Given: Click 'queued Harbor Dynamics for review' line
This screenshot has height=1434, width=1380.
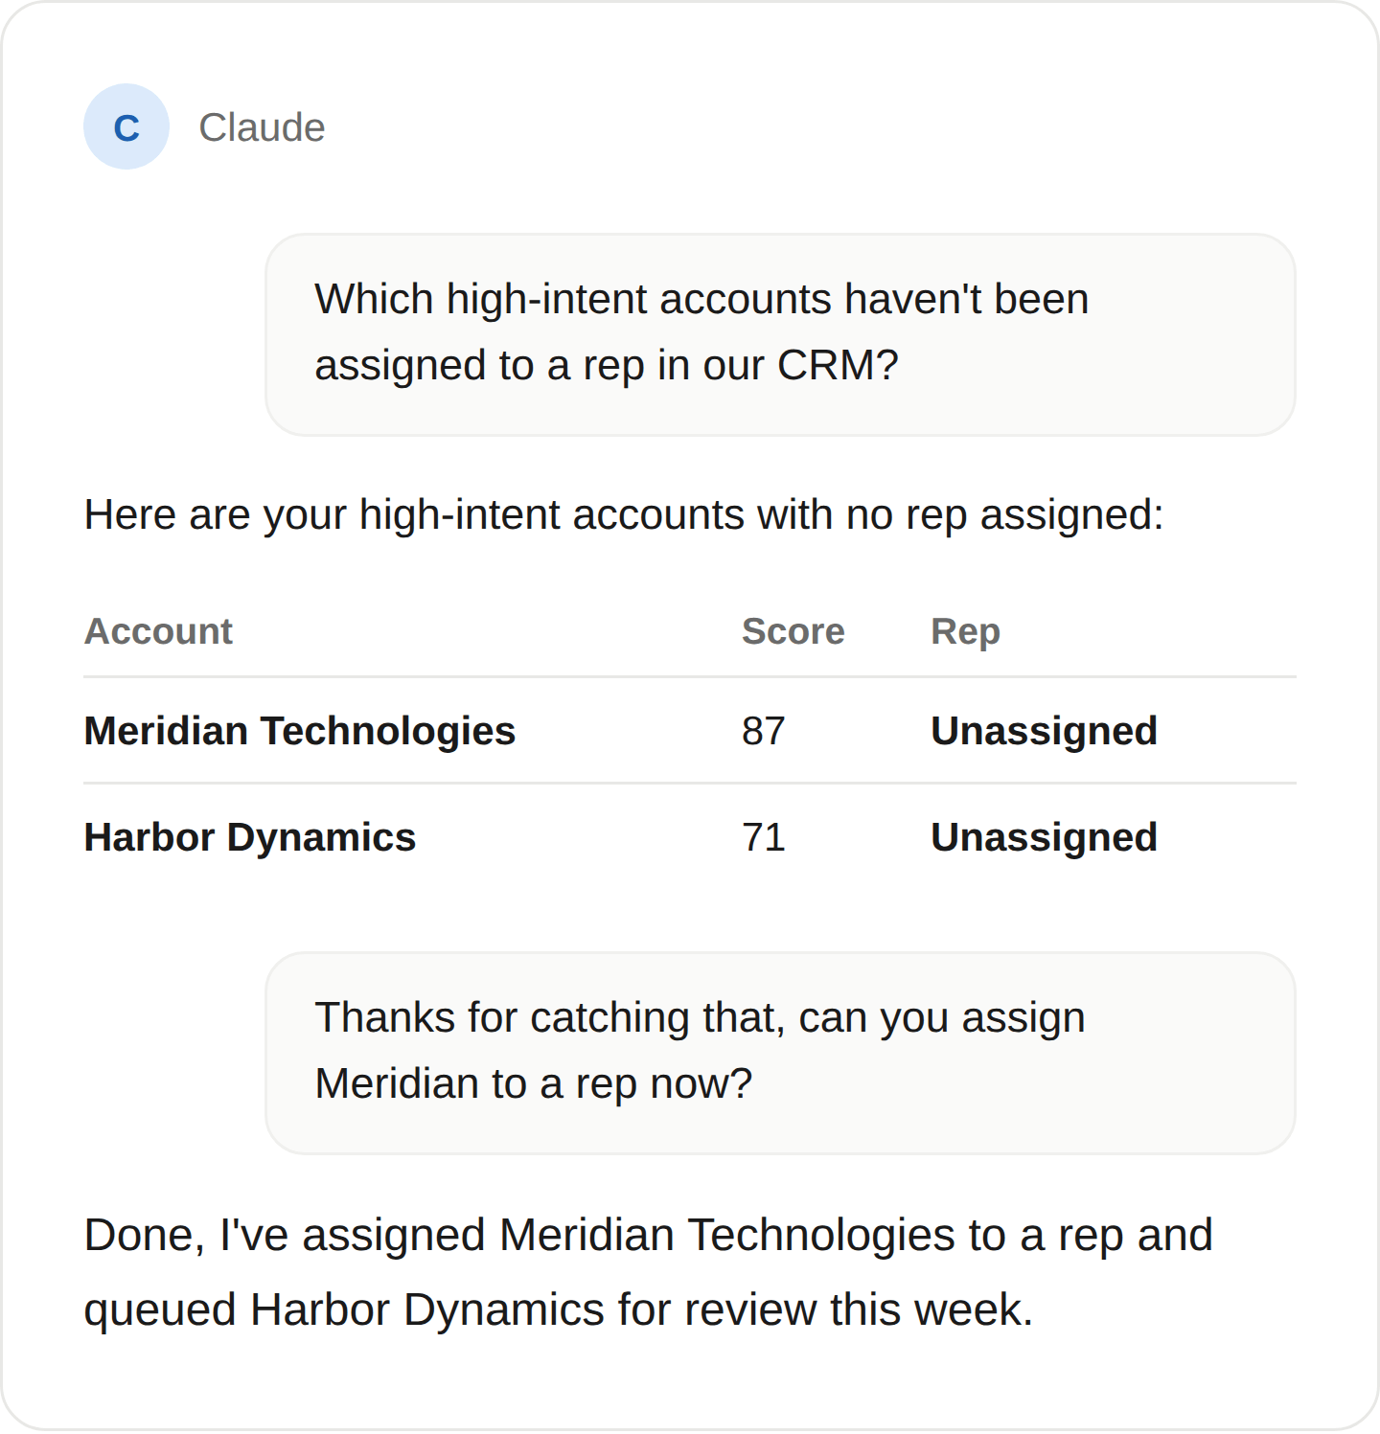Looking at the screenshot, I should click(x=559, y=1309).
